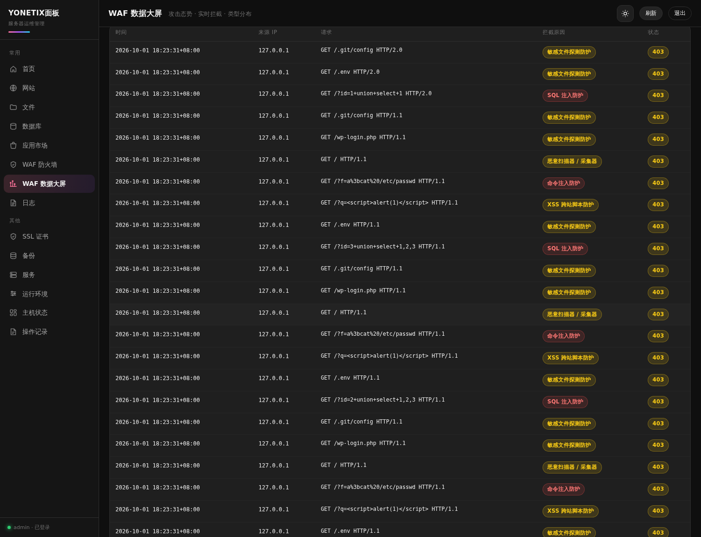Click the 来源 IP column header
The image size is (701, 537).
coord(268,33)
